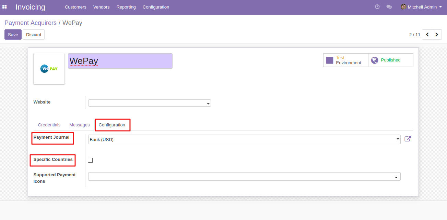The width and height of the screenshot is (447, 220).
Task: Click the WePay name input field
Action: coord(120,61)
